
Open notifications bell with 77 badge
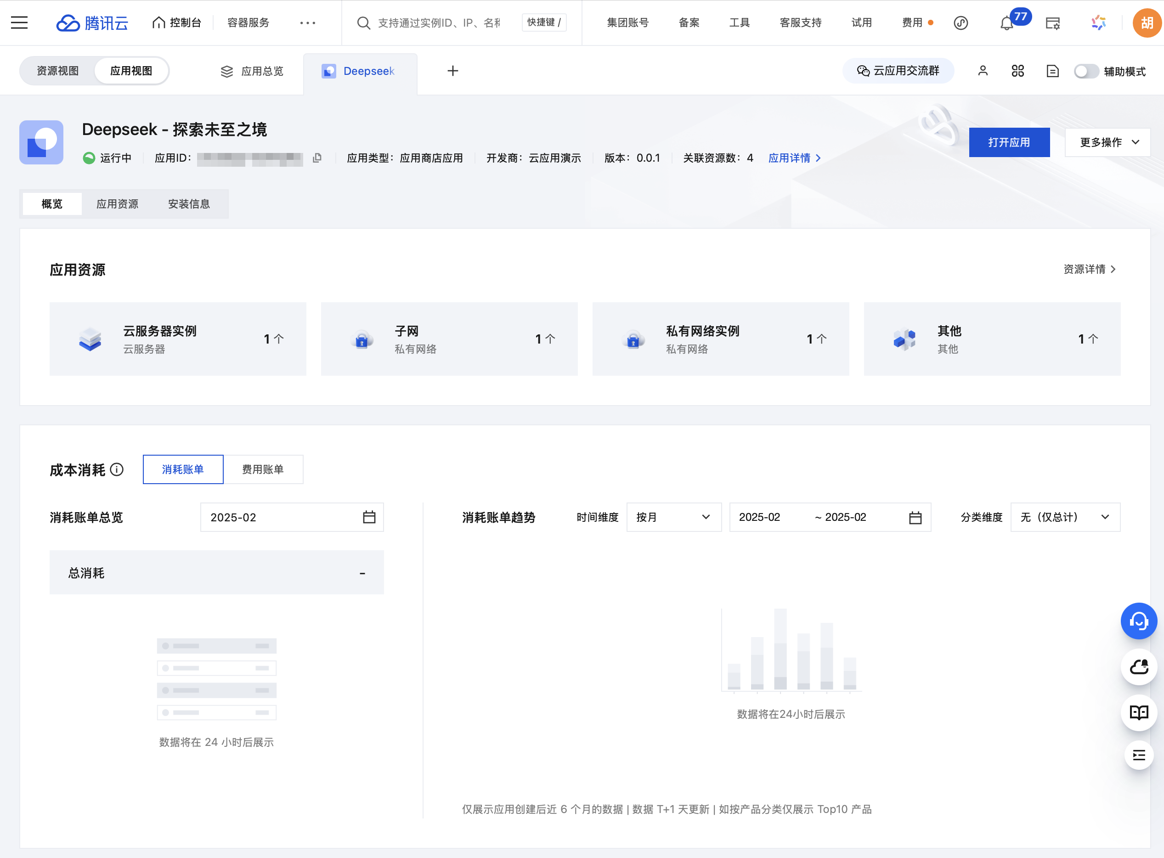click(x=1007, y=23)
